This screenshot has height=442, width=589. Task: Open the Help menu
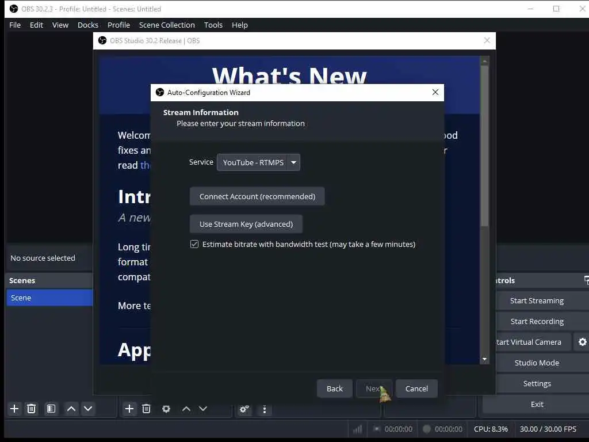coord(240,25)
